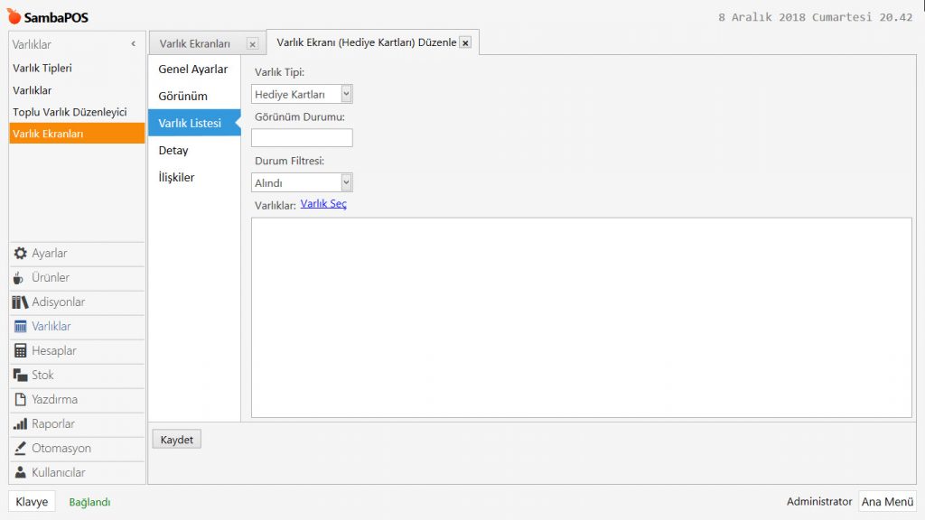
Task: Click the Kaydet button
Action: [177, 440]
